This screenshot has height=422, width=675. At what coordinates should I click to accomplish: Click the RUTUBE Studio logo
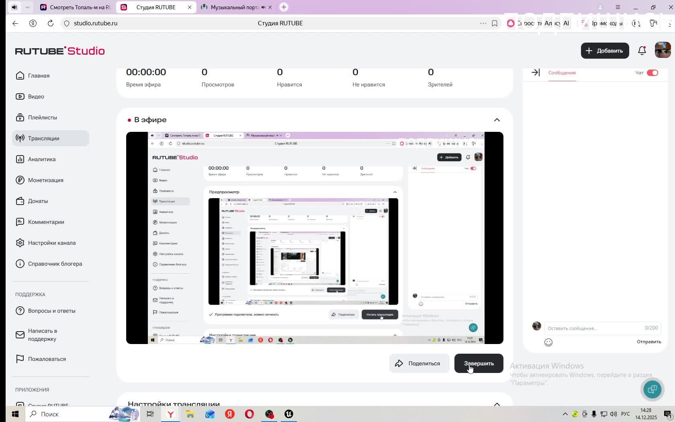coord(60,51)
